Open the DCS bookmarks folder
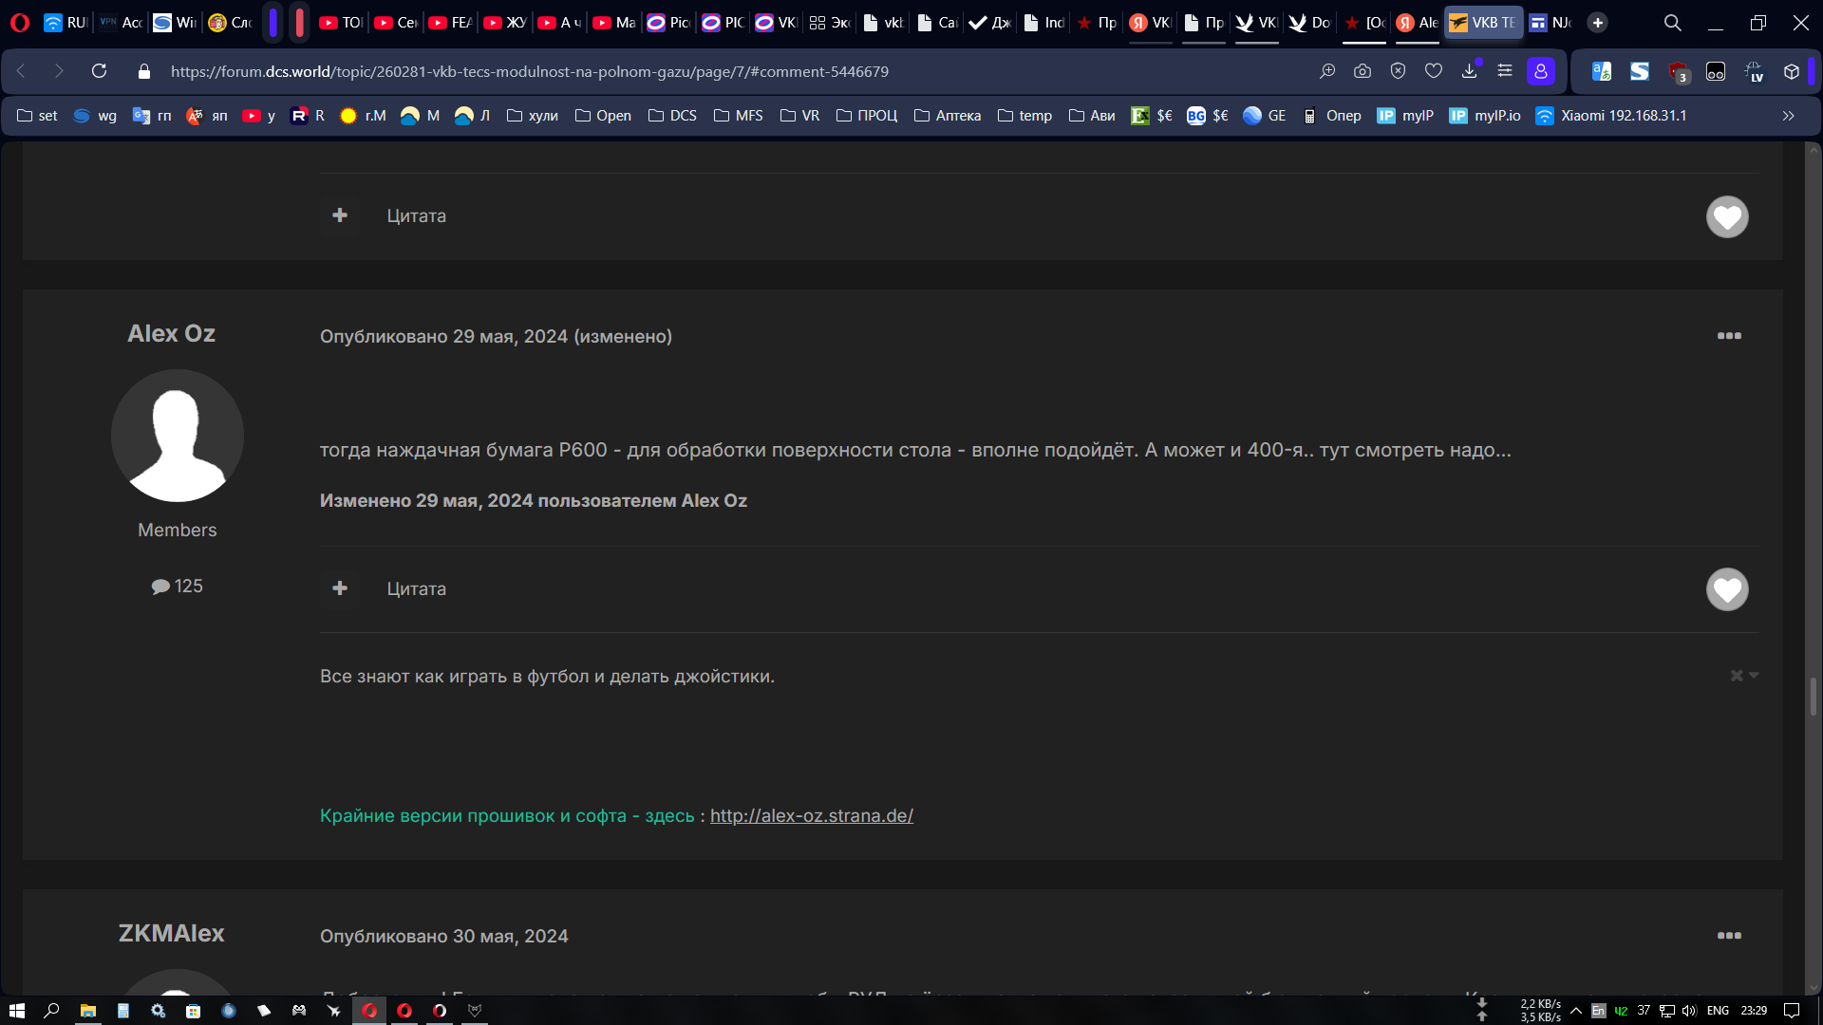The height and width of the screenshot is (1025, 1823). click(672, 116)
